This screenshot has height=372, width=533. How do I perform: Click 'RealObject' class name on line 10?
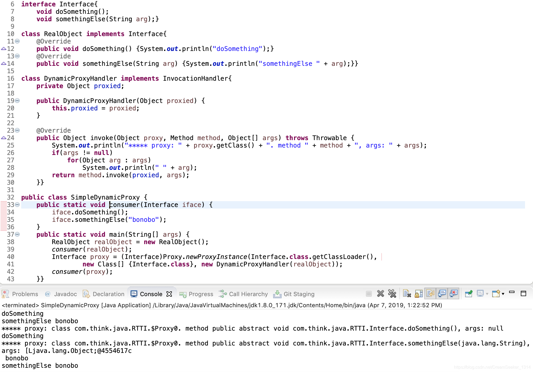pyautogui.click(x=63, y=34)
